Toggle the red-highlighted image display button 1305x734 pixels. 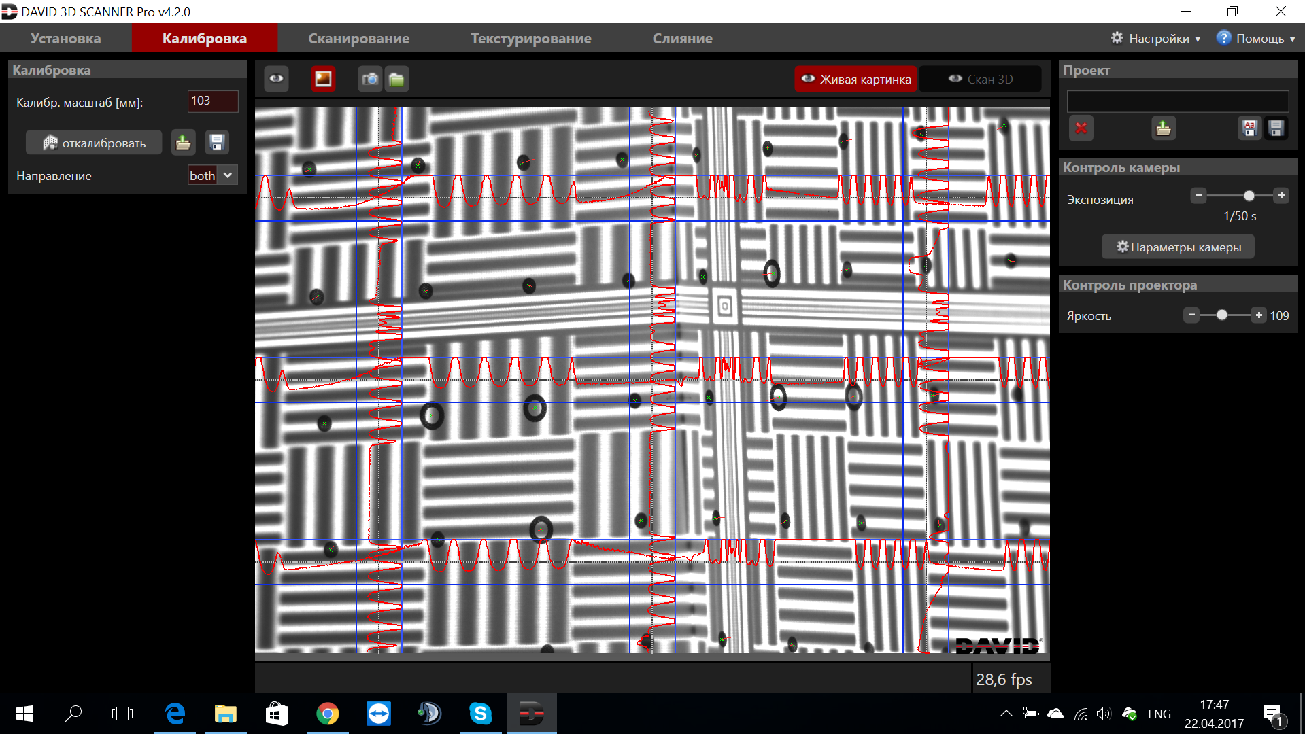coord(323,79)
